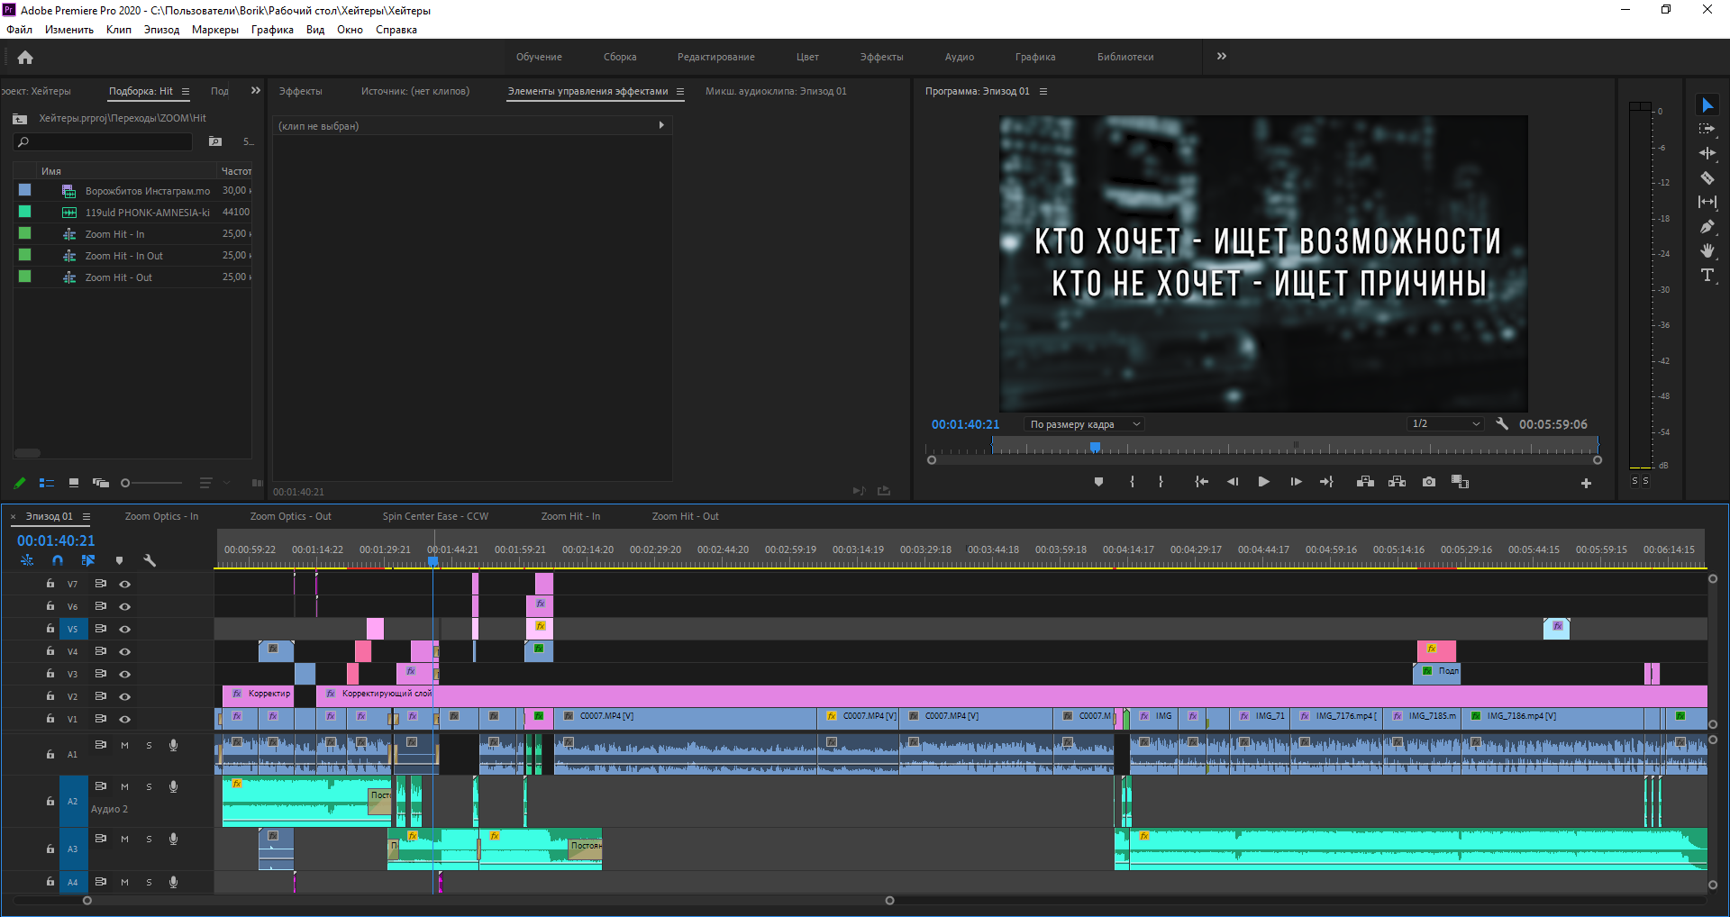The width and height of the screenshot is (1730, 917).
Task: Click the Home icon
Action: tap(25, 58)
